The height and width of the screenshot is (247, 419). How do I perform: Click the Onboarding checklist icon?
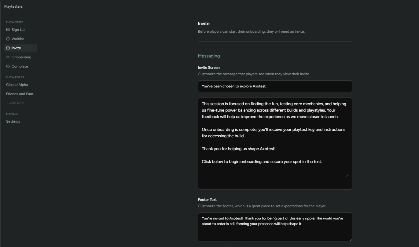click(8, 57)
